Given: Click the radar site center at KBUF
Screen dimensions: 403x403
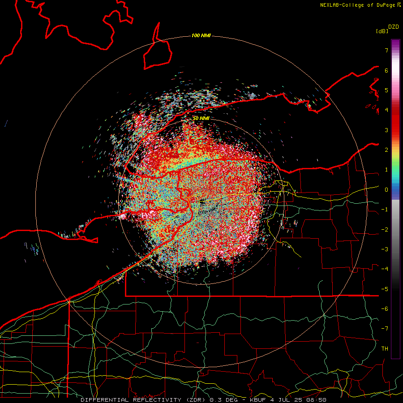Looking at the screenshot, I should coord(201,202).
